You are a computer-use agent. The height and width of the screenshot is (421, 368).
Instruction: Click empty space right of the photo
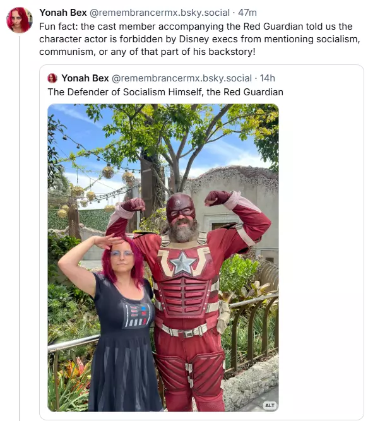point(321,258)
